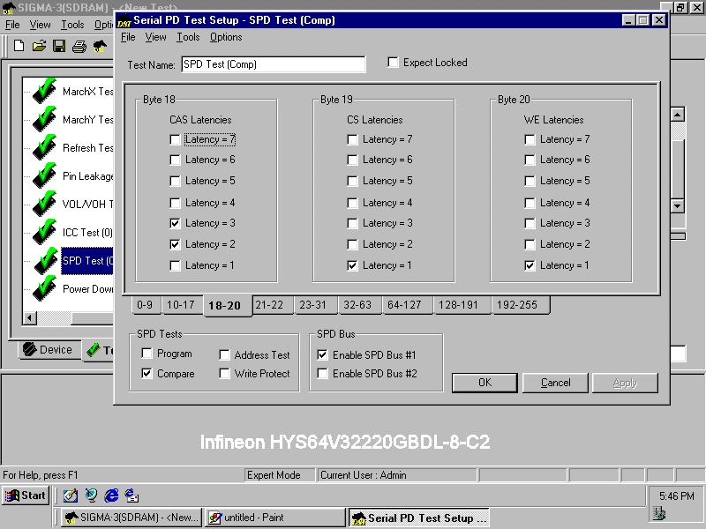Viewport: 706px width, 529px height.
Task: Switch to the 64-127 byte tab
Action: [407, 305]
